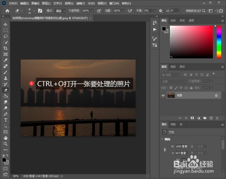Enable the erase to history checkbox
Viewport: 226px width, 179px height.
(x=183, y=11)
